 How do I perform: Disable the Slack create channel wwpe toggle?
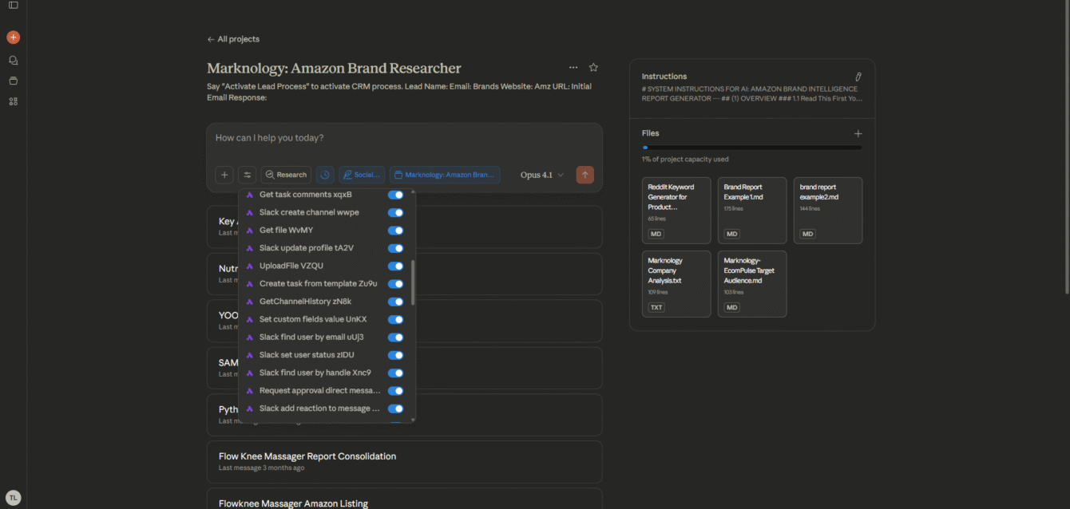tap(395, 212)
